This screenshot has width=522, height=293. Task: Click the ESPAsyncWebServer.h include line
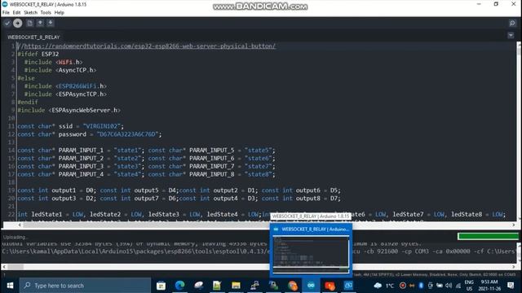[x=69, y=111]
